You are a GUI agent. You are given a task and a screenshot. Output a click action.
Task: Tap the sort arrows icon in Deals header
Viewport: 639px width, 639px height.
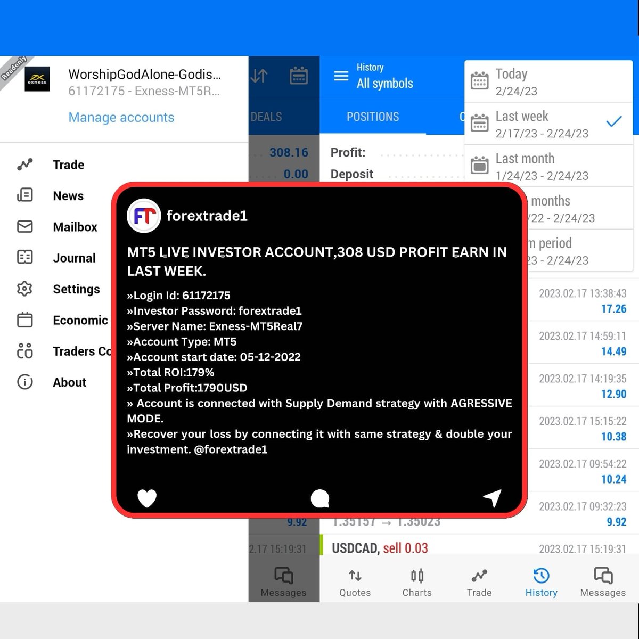[x=259, y=76]
